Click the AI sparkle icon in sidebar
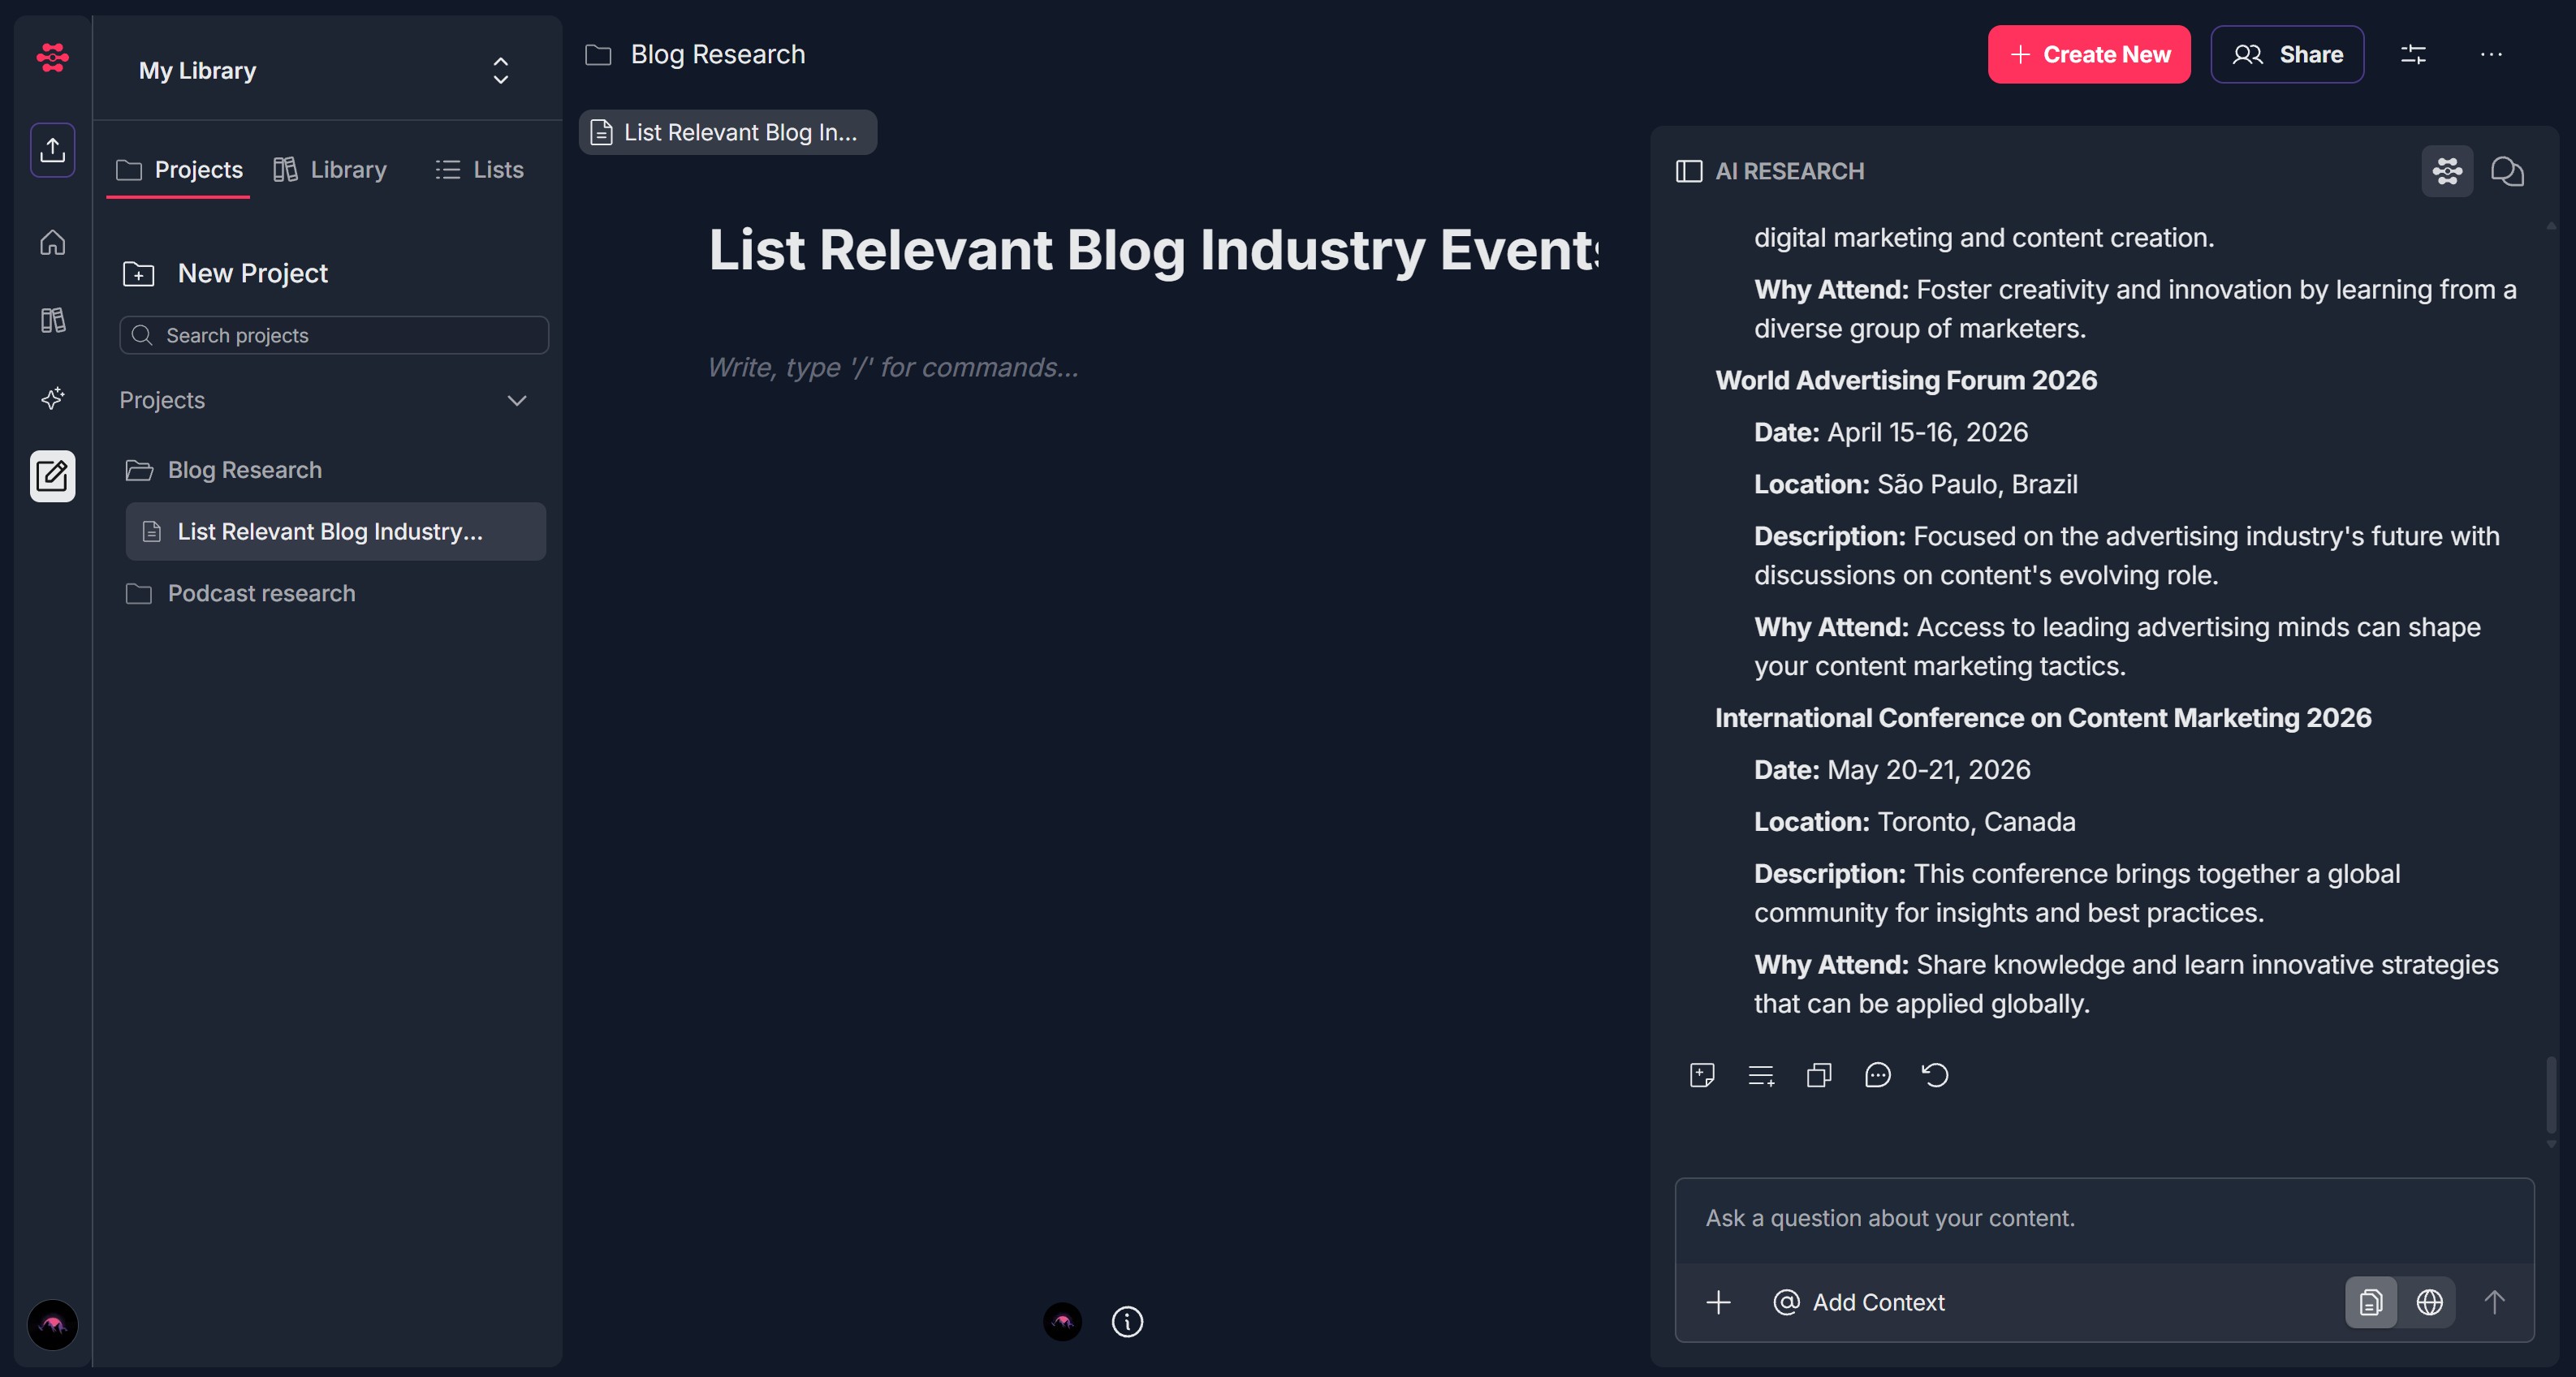Viewport: 2576px width, 1377px height. coord(52,398)
